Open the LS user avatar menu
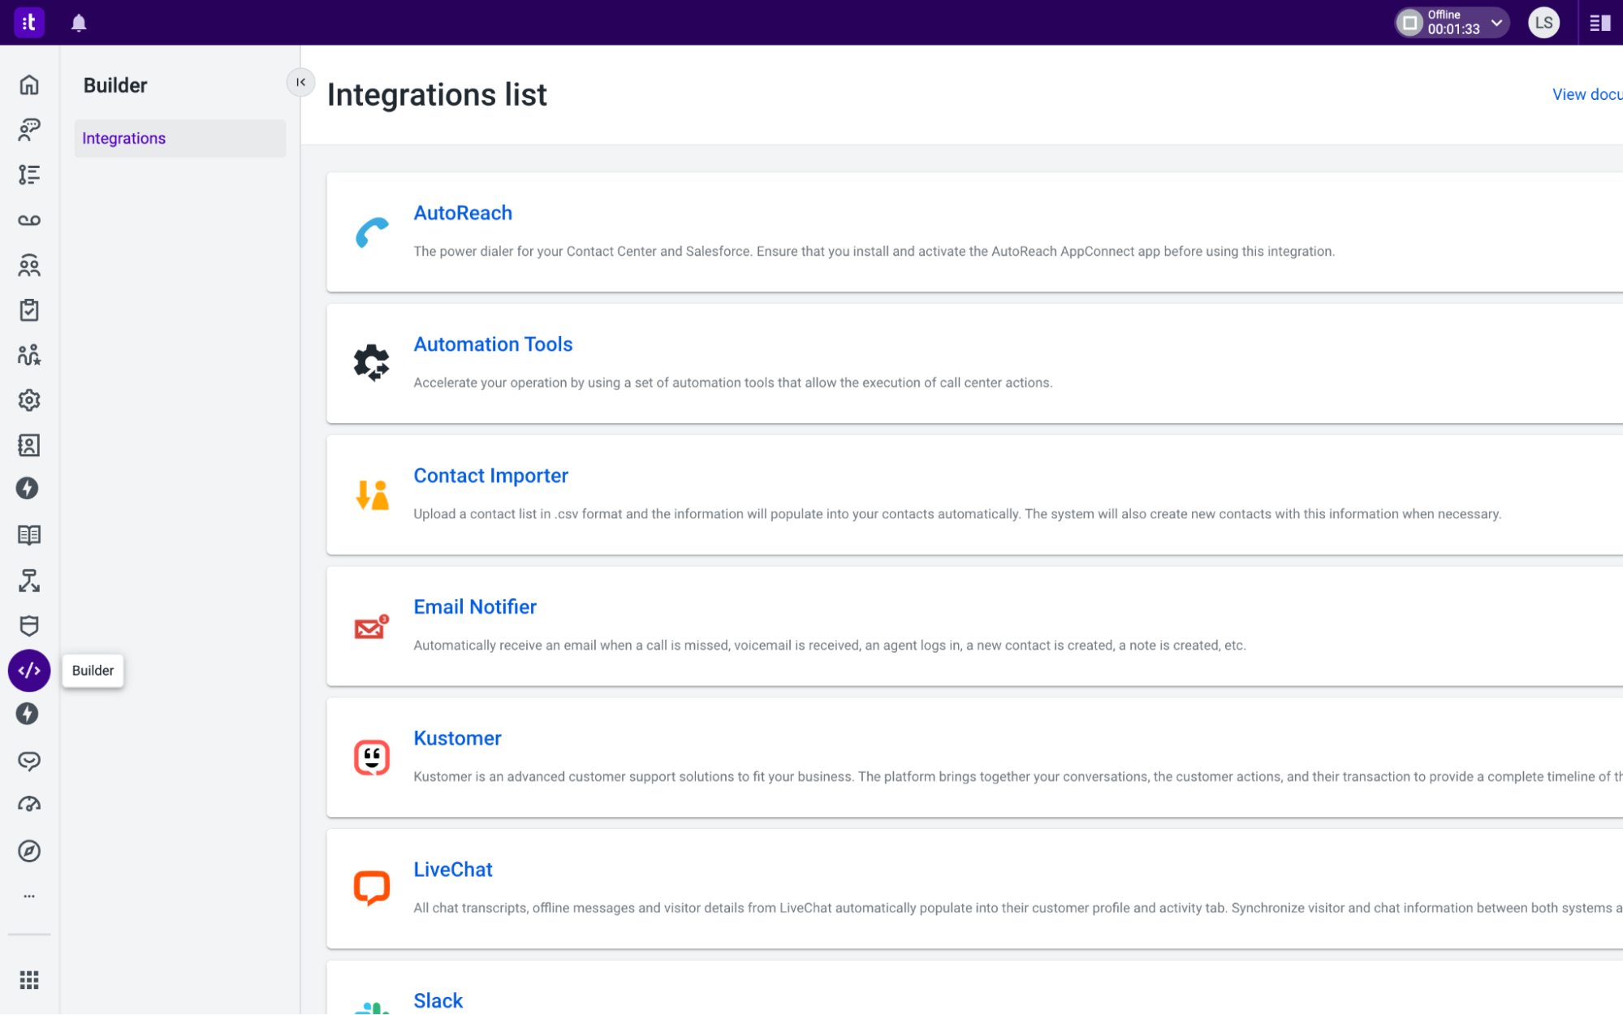The image size is (1623, 1015). [1543, 23]
